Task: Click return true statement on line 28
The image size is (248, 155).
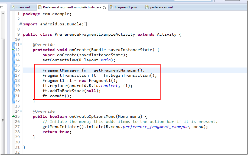Action: point(57,132)
